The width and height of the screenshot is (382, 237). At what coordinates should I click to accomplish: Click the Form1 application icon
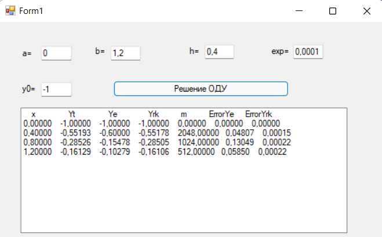pyautogui.click(x=10, y=10)
